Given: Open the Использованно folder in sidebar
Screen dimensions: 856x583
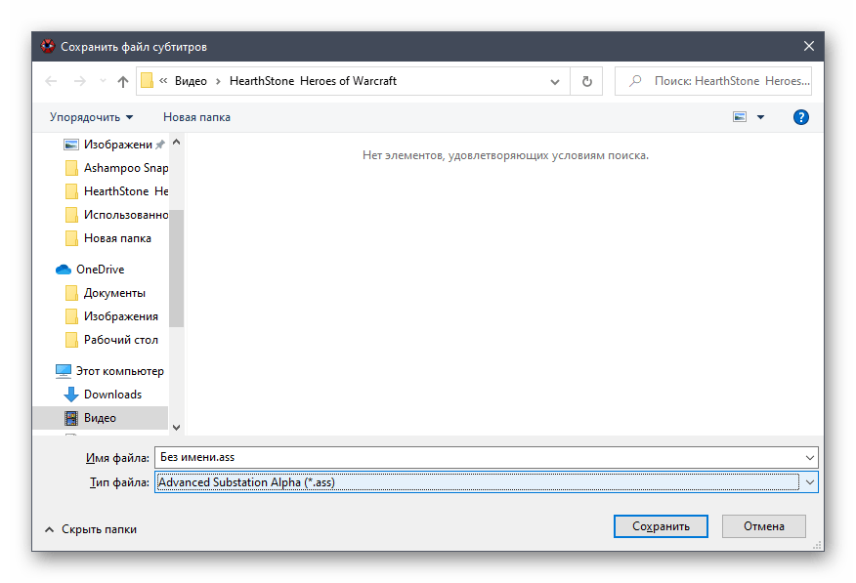Looking at the screenshot, I should point(115,215).
